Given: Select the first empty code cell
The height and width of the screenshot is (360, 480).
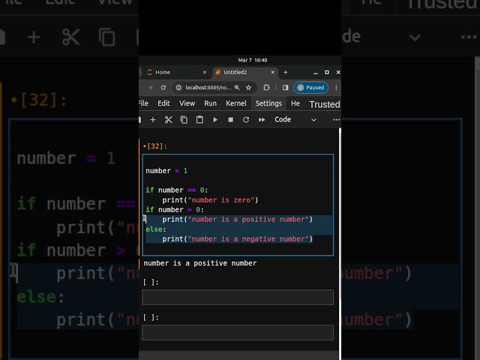Looking at the screenshot, I should (x=238, y=297).
